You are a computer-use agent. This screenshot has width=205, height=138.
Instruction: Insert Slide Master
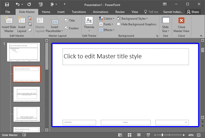[9, 25]
